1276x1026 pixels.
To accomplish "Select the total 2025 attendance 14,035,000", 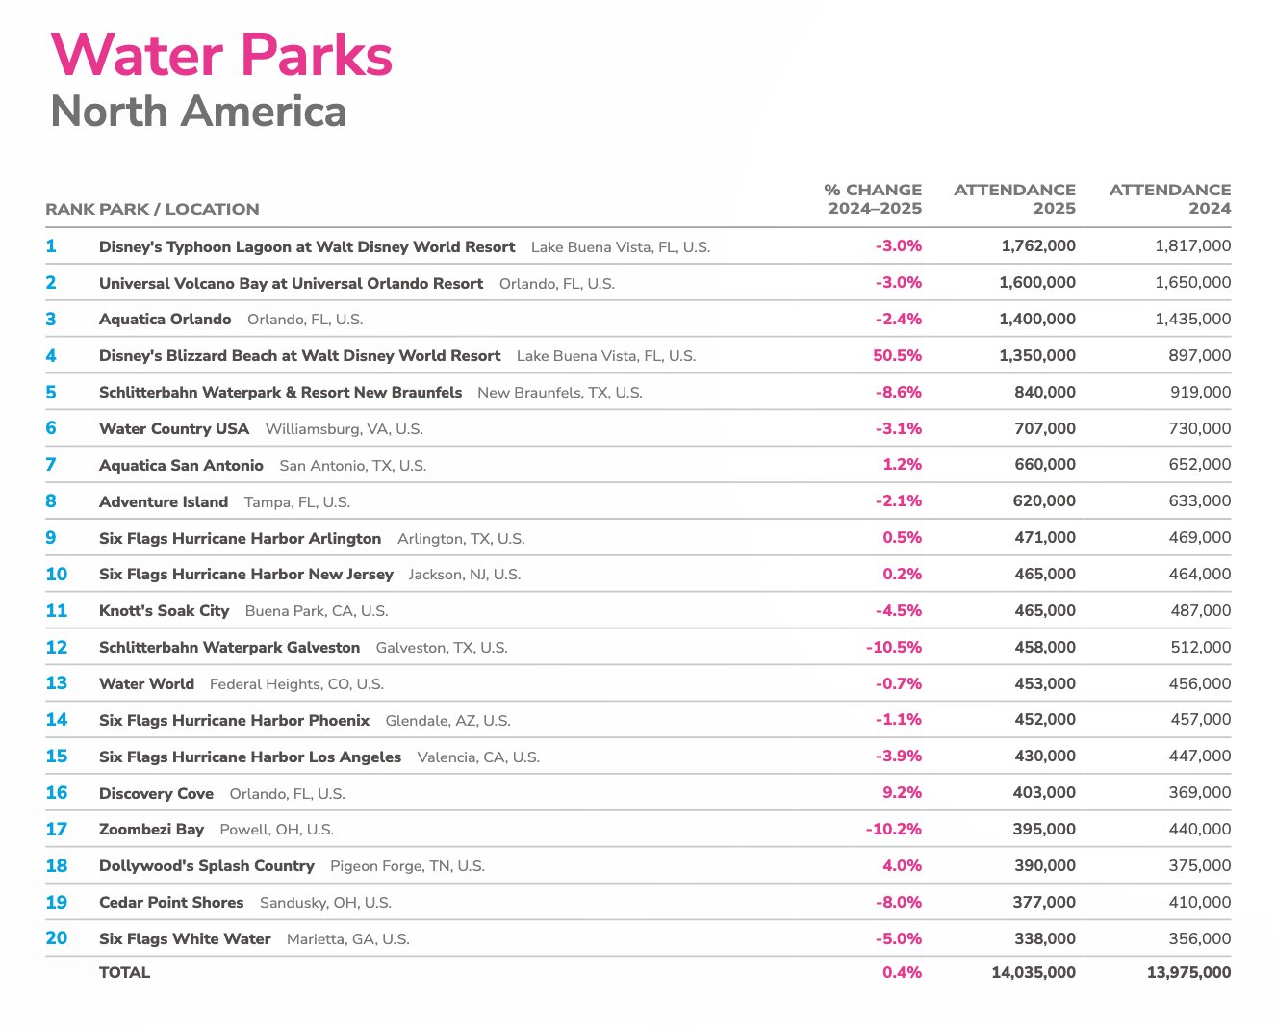I will [1034, 973].
